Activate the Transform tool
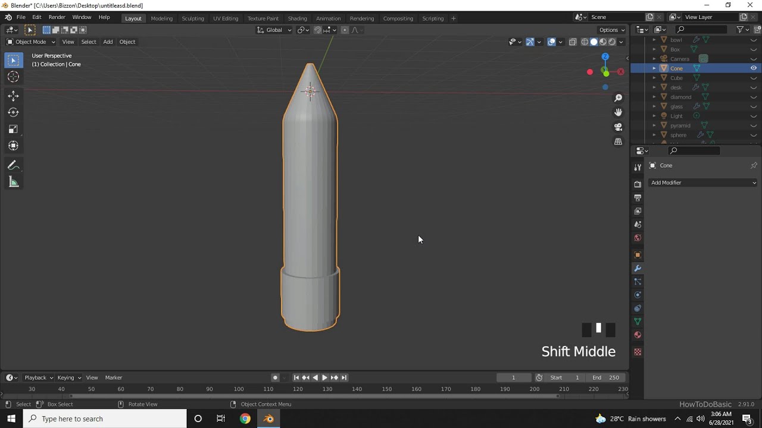Screen dimensions: 762x428 tap(13, 146)
